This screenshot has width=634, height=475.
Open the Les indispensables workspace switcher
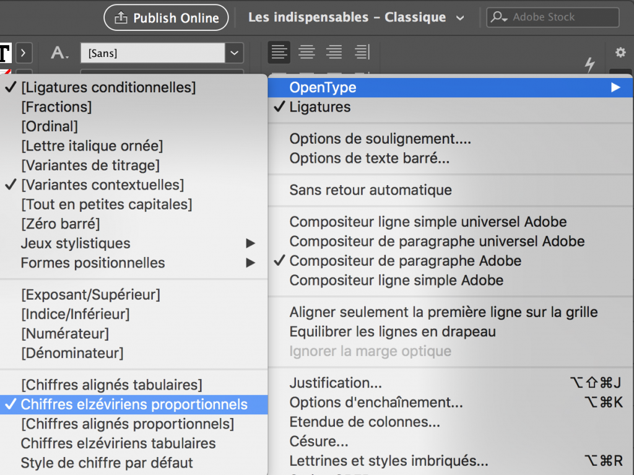[x=356, y=17]
